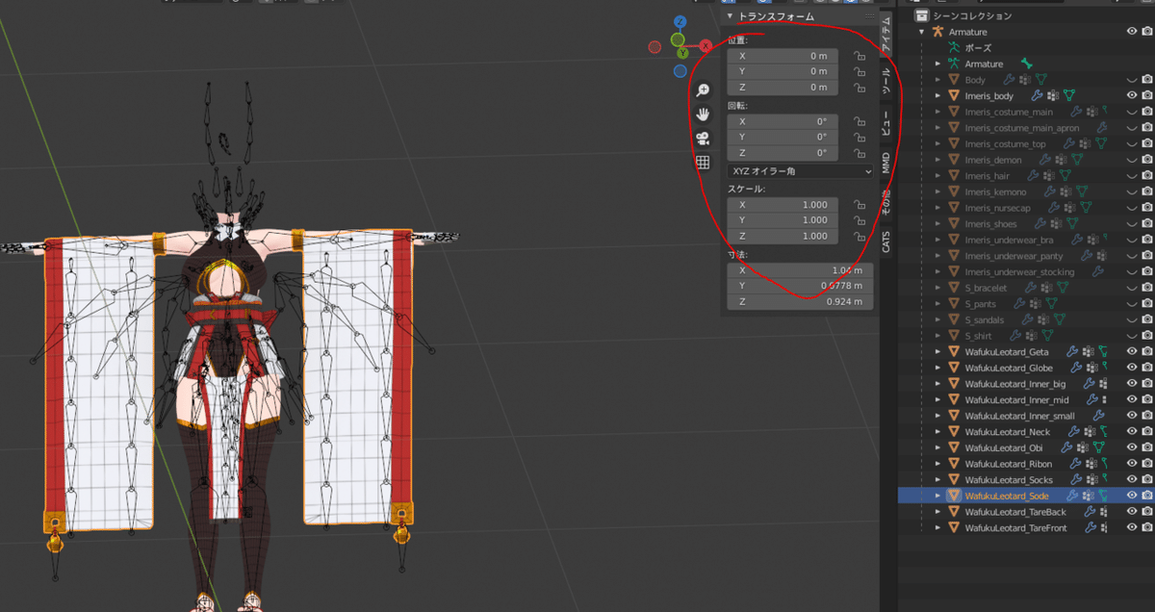Expand the Imeris_costume_main tree row
This screenshot has height=612, width=1155.
937,112
